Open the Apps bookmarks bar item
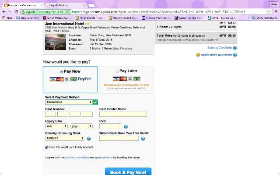Image resolution: width=280 pixels, height=175 pixels. (7, 18)
